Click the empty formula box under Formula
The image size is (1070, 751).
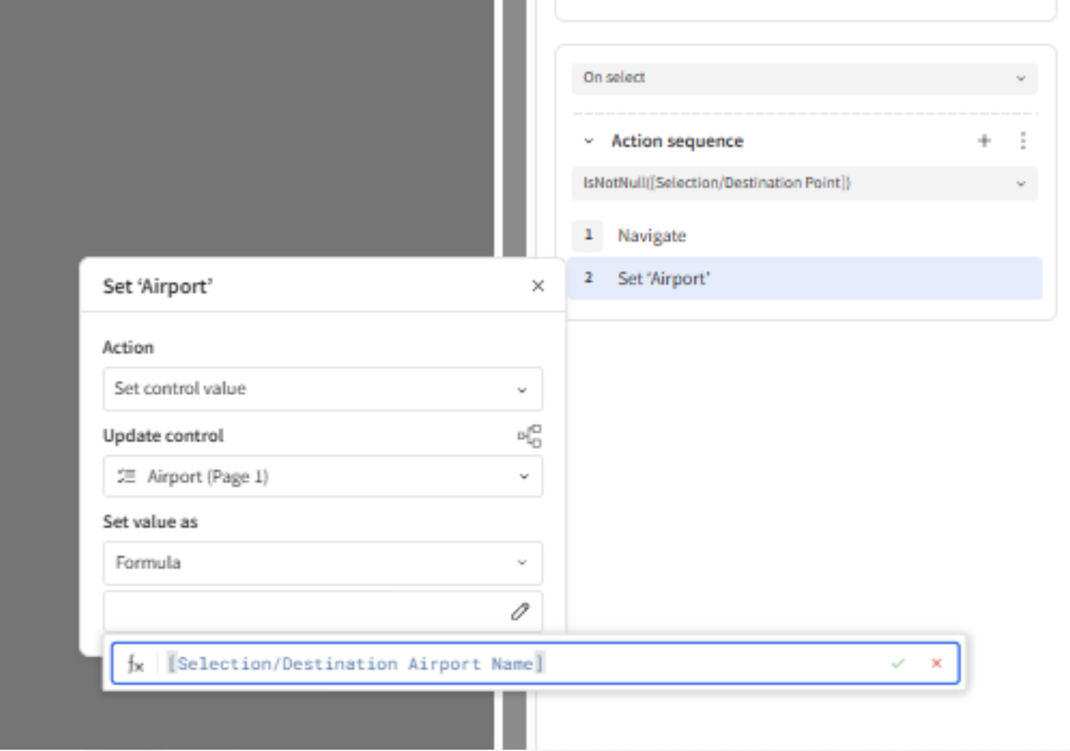click(x=304, y=612)
